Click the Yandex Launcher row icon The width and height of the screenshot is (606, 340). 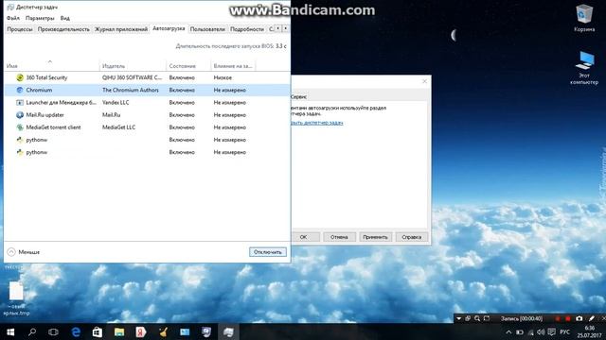click(20, 103)
